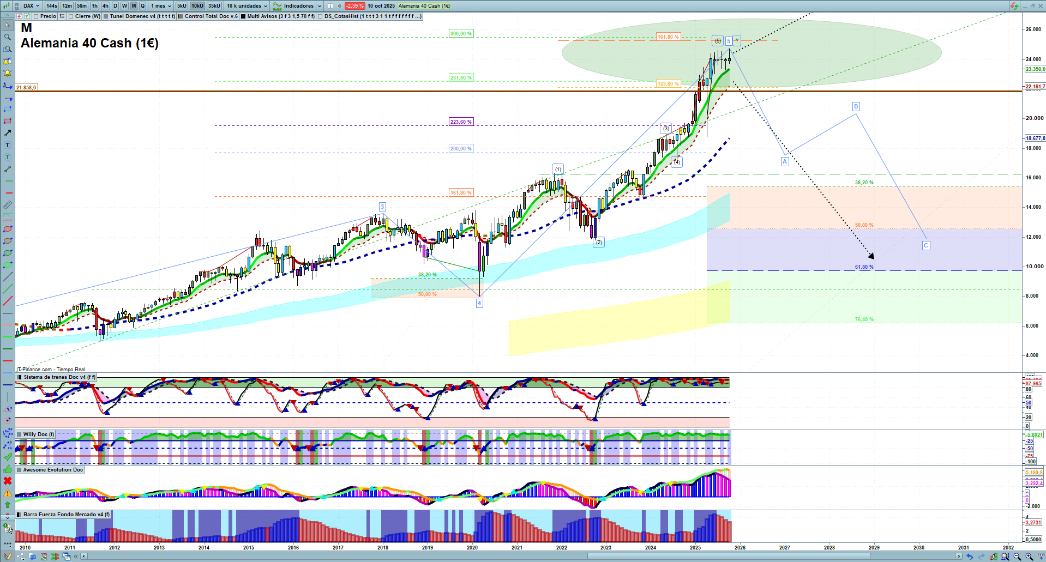Image resolution: width=1046 pixels, height=562 pixels.
Task: Select the green diagonal line tool
Action: (x=8, y=289)
